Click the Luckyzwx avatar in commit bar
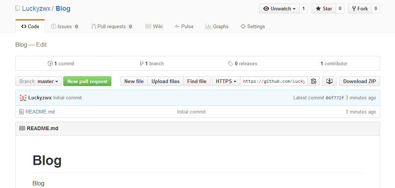 click(x=23, y=98)
